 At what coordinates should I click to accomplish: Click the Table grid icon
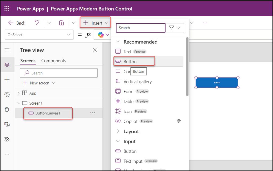(x=118, y=101)
